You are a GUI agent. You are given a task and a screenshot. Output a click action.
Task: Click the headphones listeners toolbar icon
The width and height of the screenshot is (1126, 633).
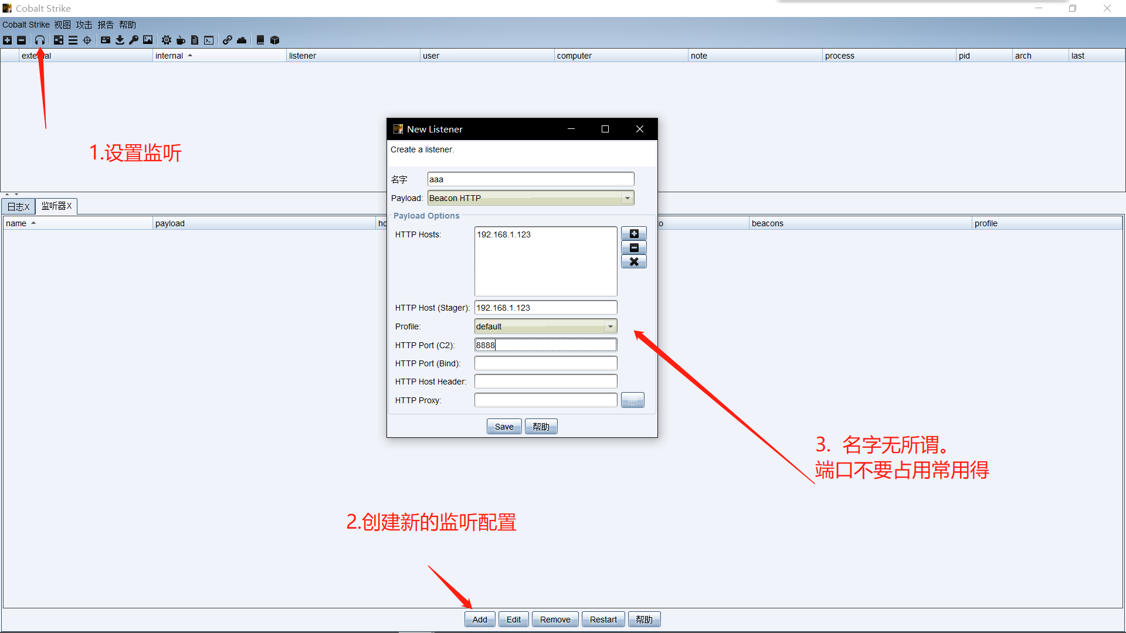(x=40, y=40)
